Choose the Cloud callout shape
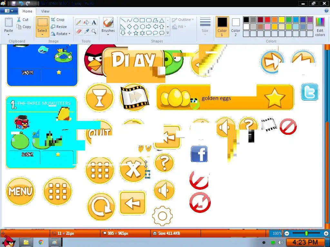Image resolution: width=330 pixels, height=247 pixels. [x=162, y=33]
